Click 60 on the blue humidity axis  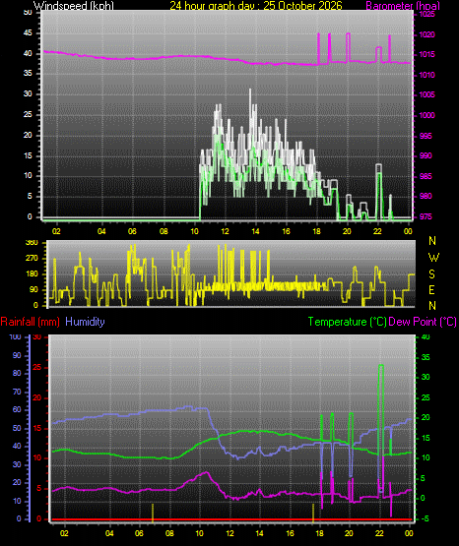point(17,409)
